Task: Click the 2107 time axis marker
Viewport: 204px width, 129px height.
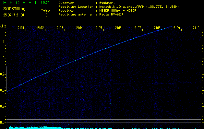Action: [x=138, y=28]
